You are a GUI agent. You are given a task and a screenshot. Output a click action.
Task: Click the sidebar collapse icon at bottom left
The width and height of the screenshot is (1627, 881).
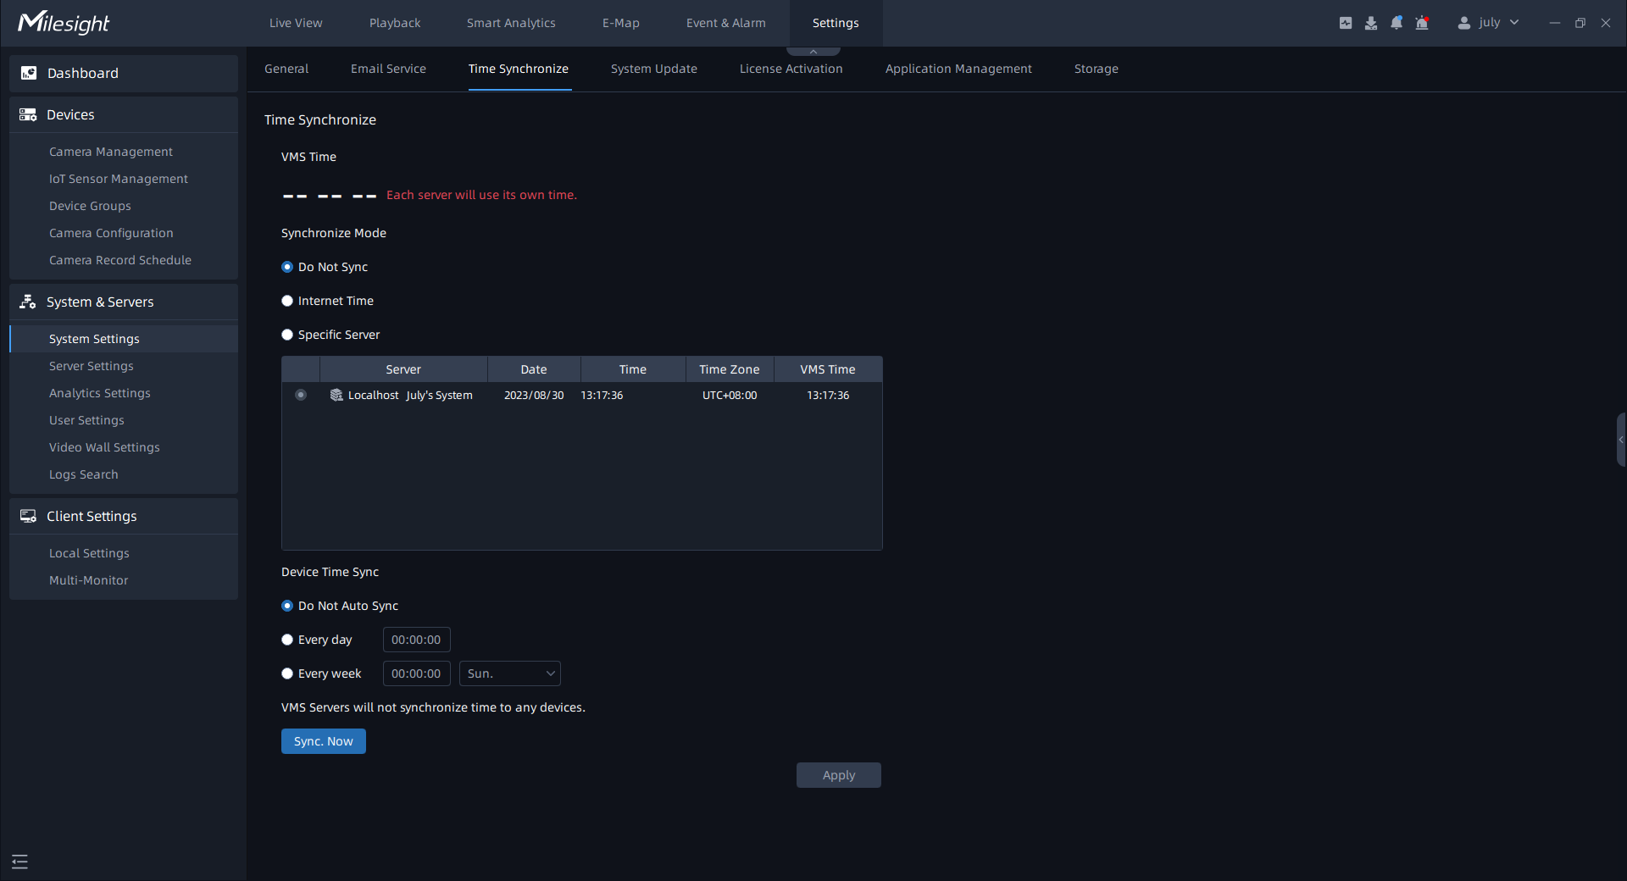[x=20, y=862]
